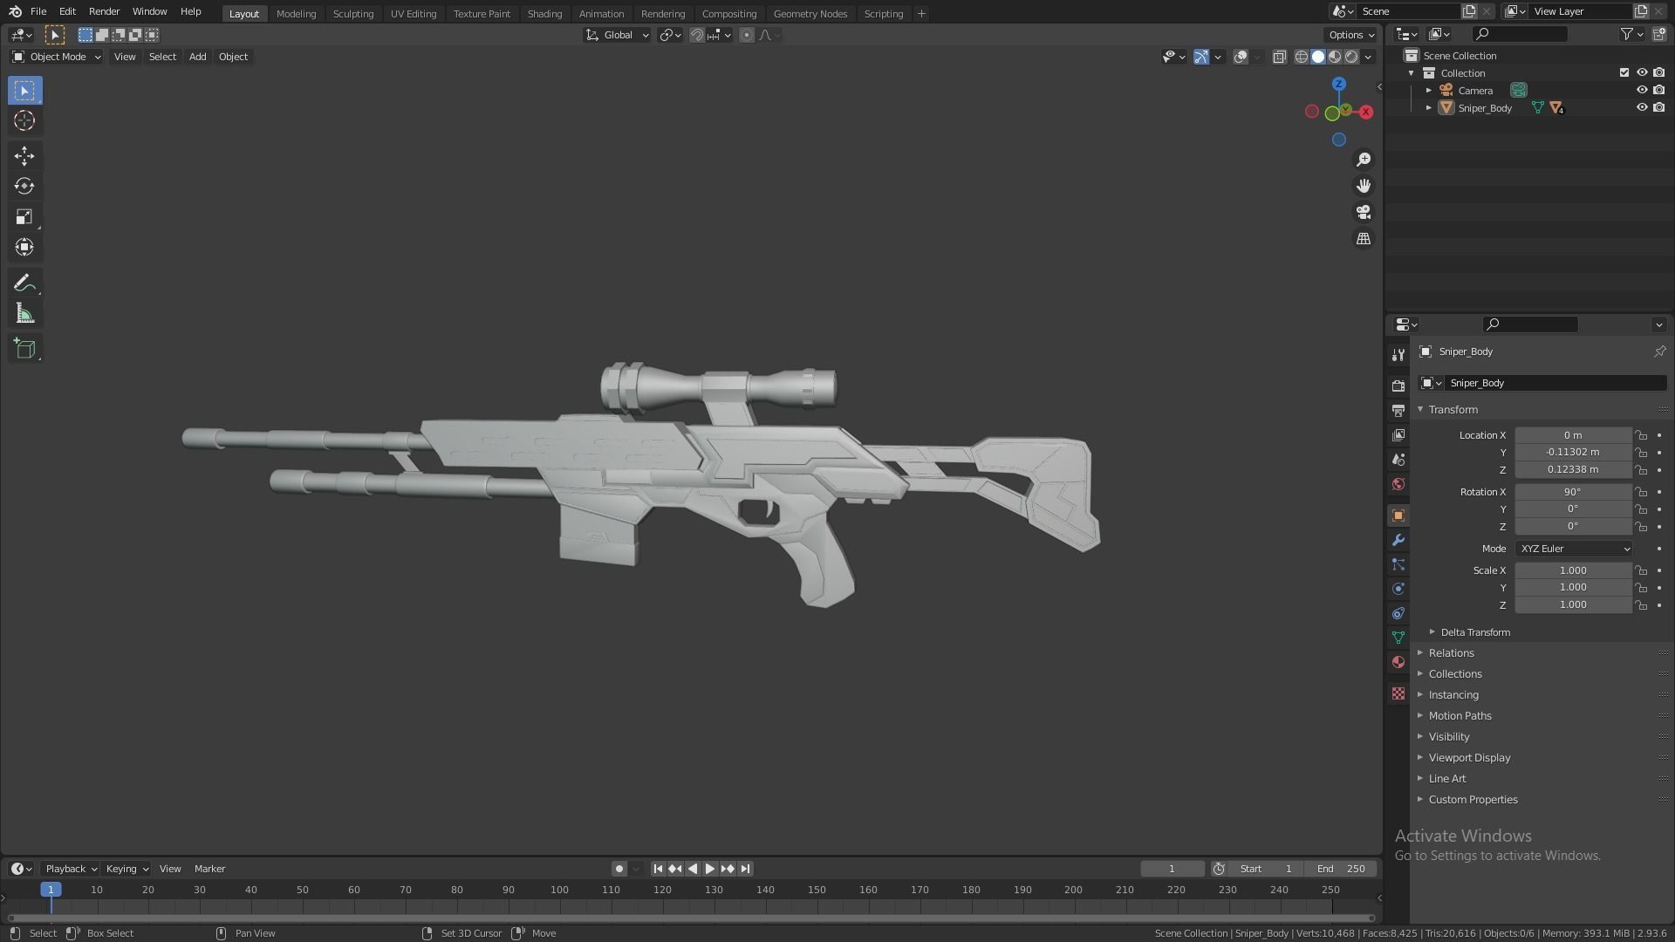This screenshot has width=1675, height=942.
Task: Enable the snapping magnet toggle
Action: [x=697, y=35]
